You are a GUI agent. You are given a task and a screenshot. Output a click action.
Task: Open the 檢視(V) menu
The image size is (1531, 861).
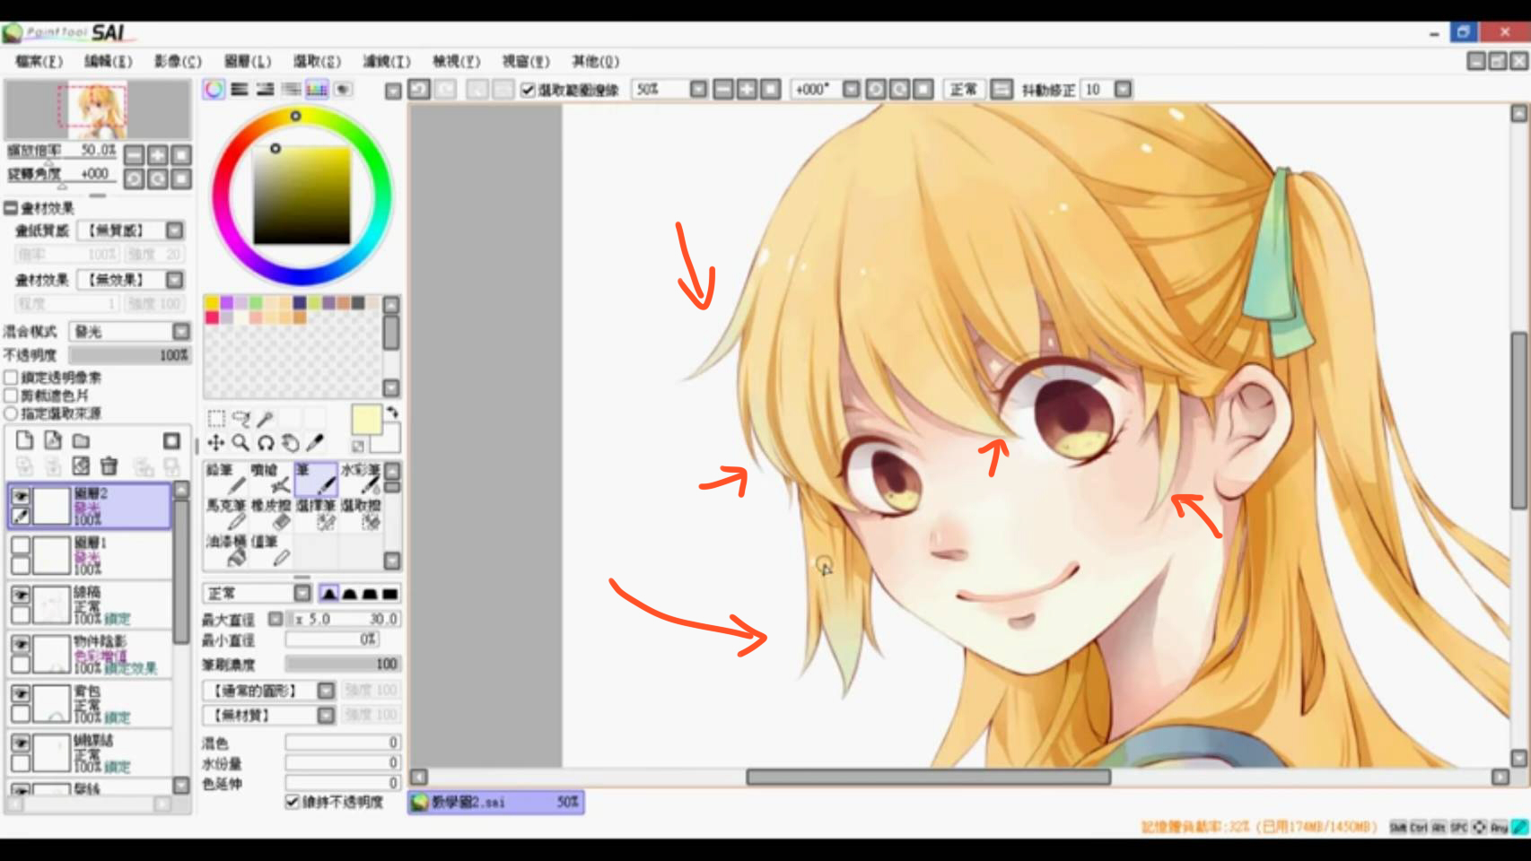(x=457, y=61)
